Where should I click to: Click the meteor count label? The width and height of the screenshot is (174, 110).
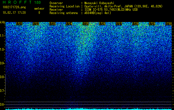pyautogui.click(x=39, y=9)
